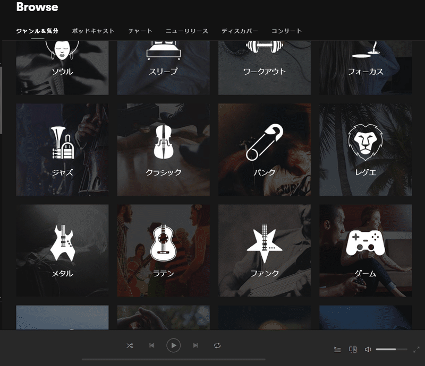Toggle shuffle playback
The height and width of the screenshot is (366, 425).
(x=130, y=345)
